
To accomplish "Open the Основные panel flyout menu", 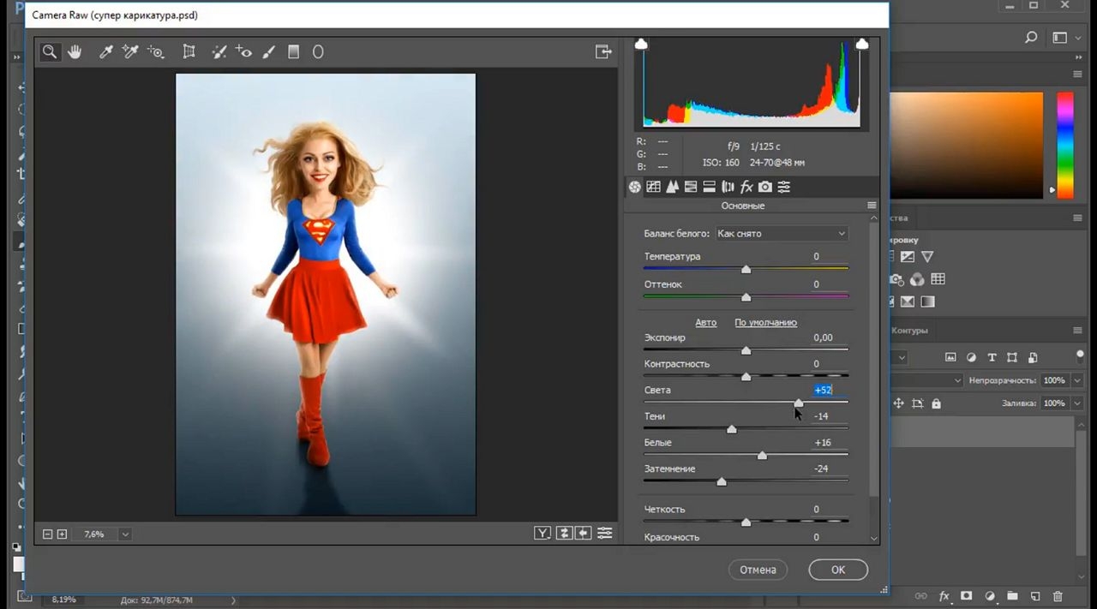I will (x=872, y=206).
